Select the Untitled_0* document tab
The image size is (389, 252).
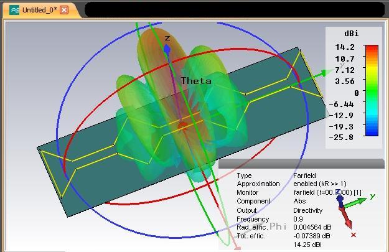(40, 10)
